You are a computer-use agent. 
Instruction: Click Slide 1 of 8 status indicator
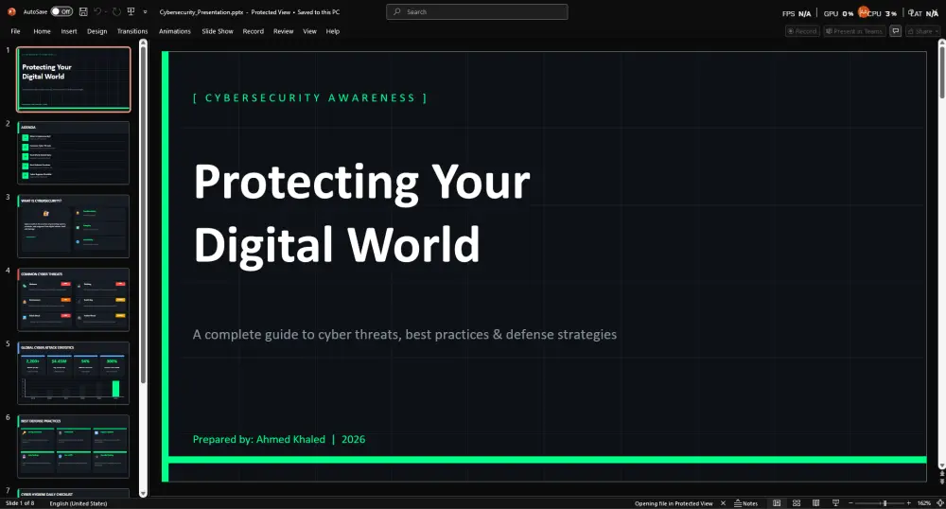(x=21, y=503)
